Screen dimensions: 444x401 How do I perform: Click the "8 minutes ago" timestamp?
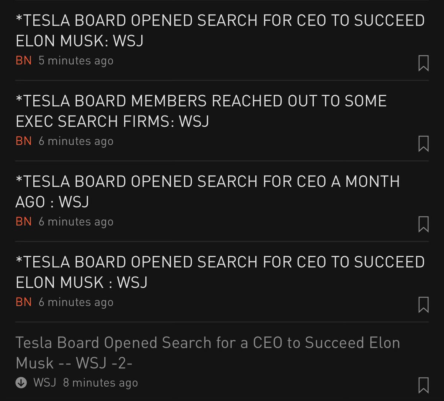tap(100, 383)
